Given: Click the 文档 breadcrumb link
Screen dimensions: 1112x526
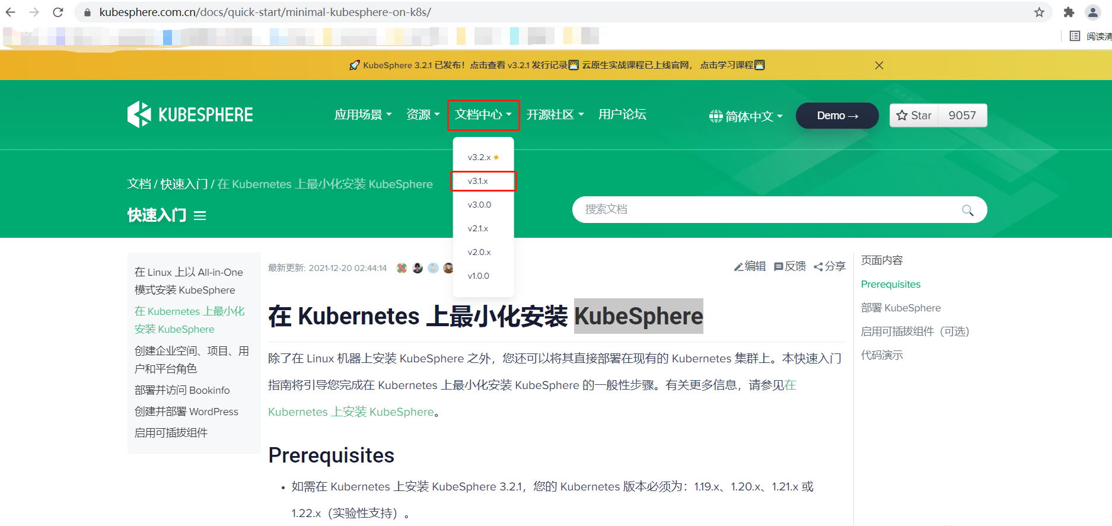Looking at the screenshot, I should [139, 184].
